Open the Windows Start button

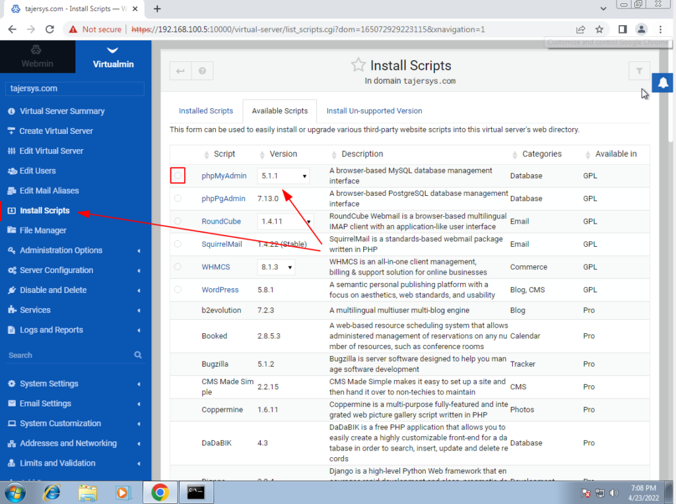click(x=15, y=492)
